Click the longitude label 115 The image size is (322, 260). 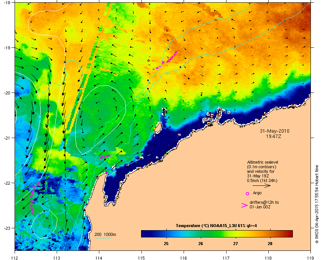point(141,258)
